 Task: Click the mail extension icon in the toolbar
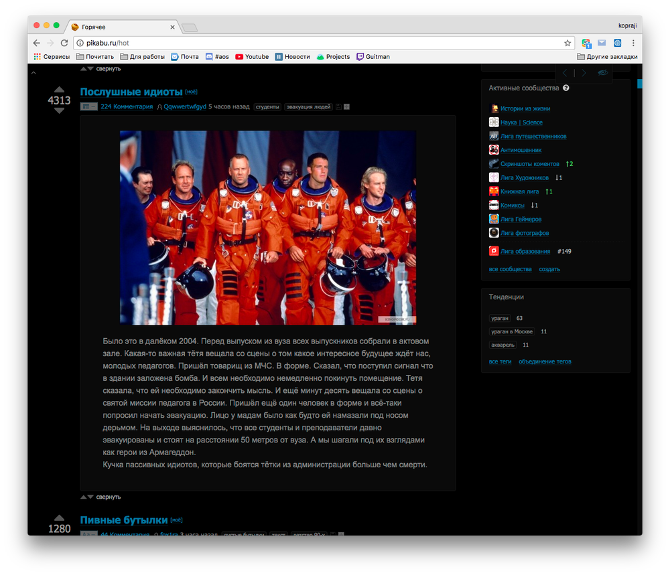click(602, 43)
